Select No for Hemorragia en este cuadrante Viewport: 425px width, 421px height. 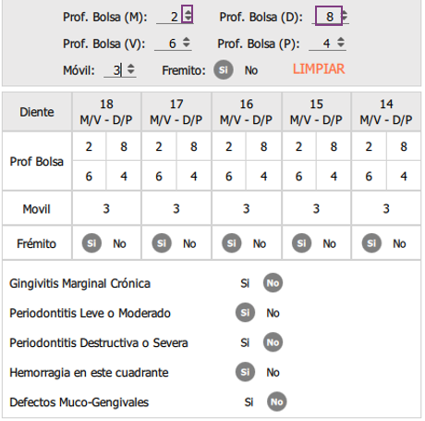click(x=273, y=373)
